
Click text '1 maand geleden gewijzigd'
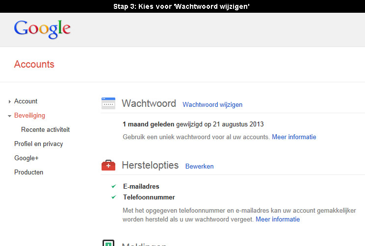click(163, 124)
